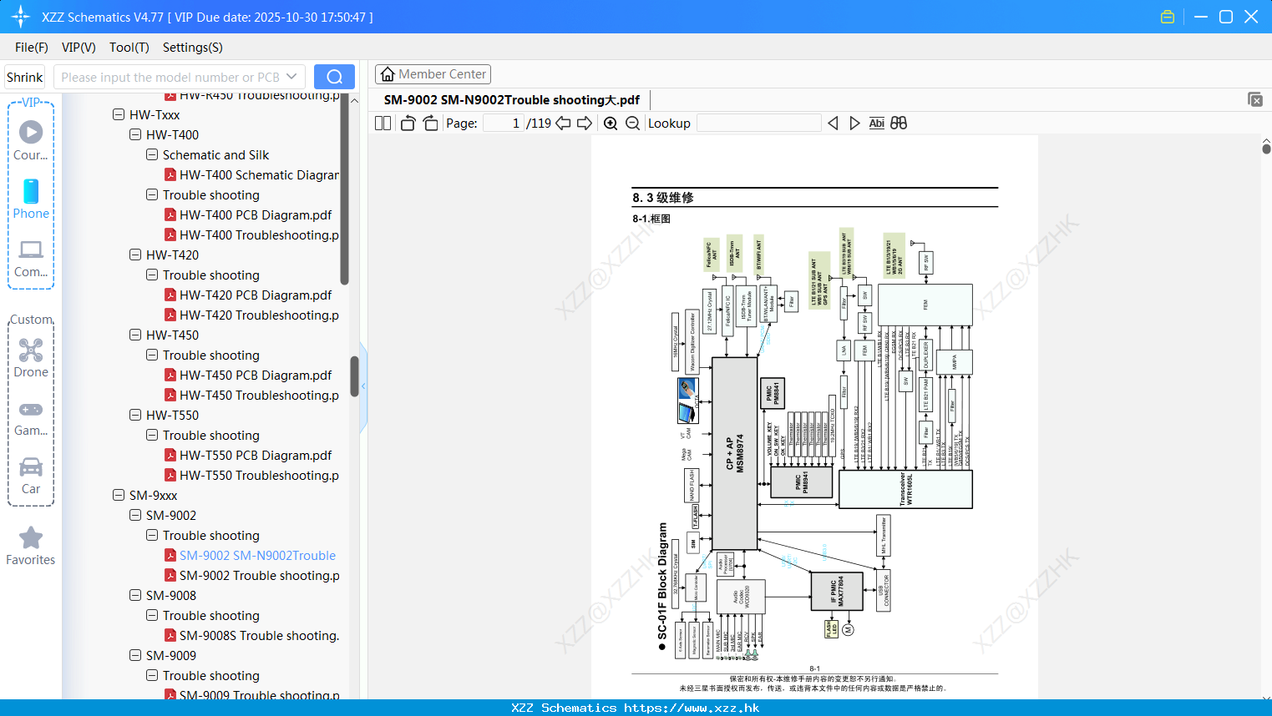Open HW-T400 Troubleshooting PDF

click(251, 234)
